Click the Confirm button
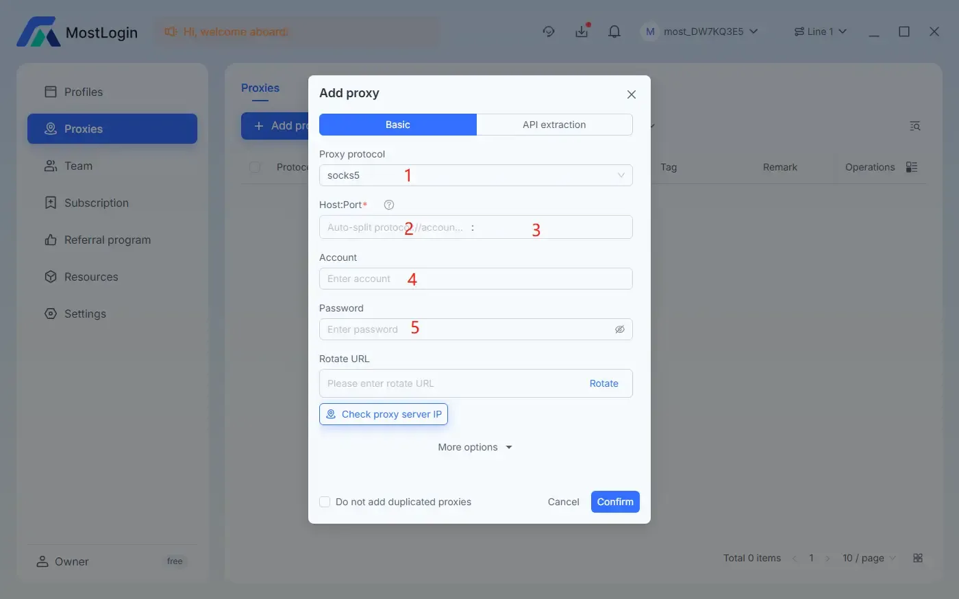This screenshot has height=599, width=959. [x=615, y=502]
